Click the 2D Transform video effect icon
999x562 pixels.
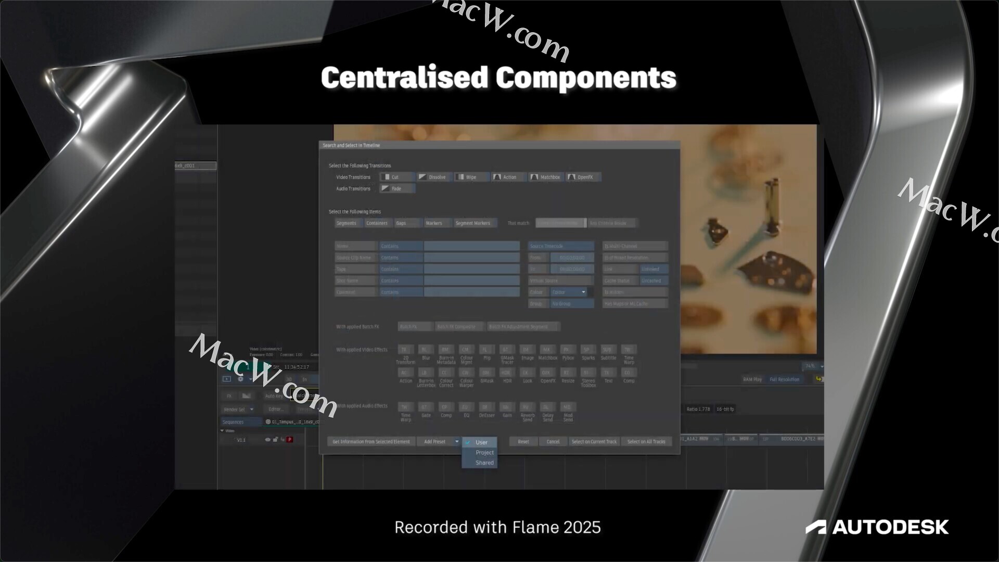point(405,350)
